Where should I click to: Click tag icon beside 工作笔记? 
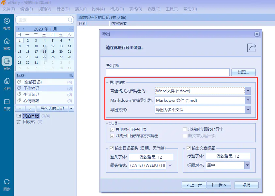coord(19,88)
